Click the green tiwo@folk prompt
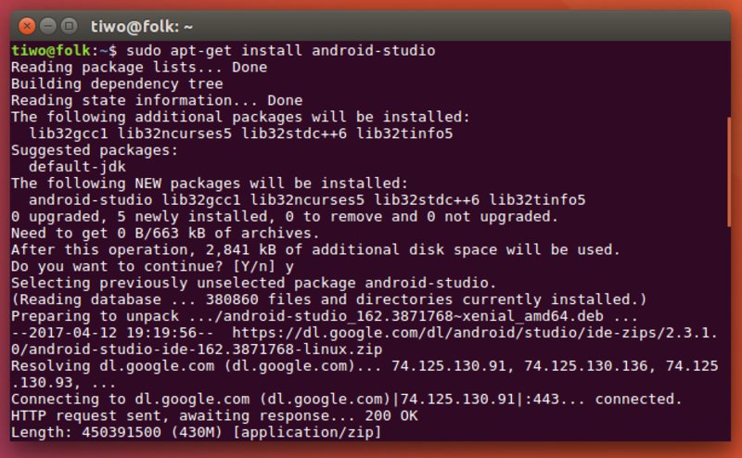 (x=51, y=51)
